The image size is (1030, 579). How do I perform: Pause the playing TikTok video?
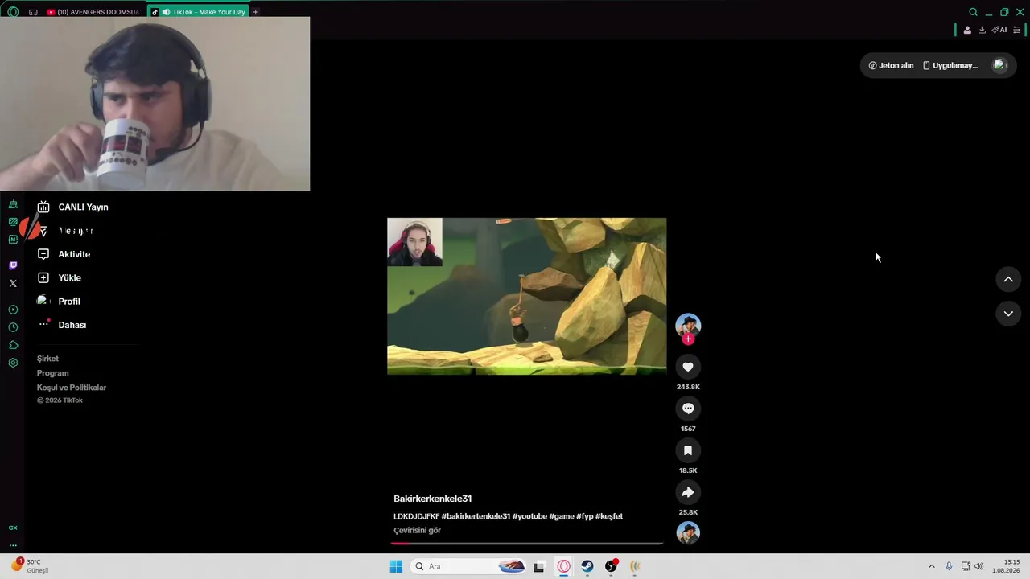pyautogui.click(x=526, y=296)
